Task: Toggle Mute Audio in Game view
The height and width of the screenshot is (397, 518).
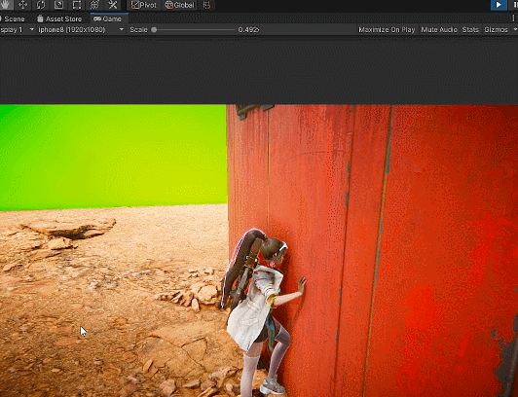Action: [x=439, y=30]
